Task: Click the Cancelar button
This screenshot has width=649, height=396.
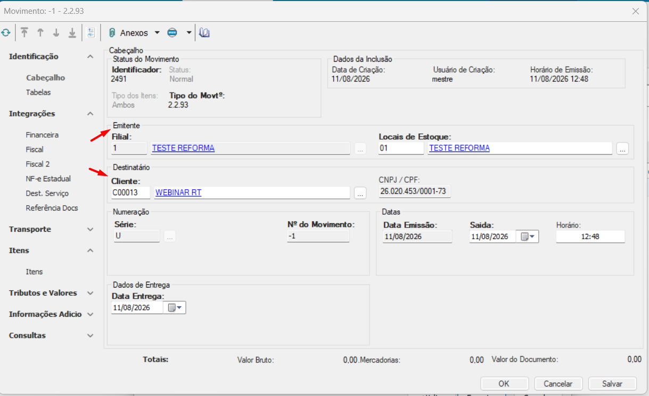Action: coord(558,384)
